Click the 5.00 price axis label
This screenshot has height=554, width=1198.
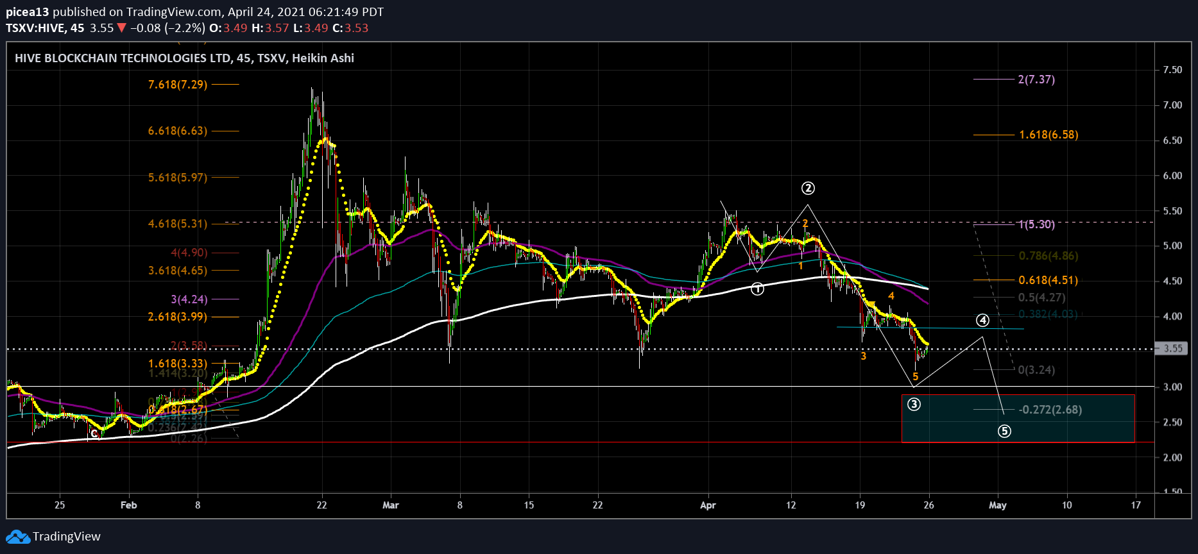(x=1172, y=246)
